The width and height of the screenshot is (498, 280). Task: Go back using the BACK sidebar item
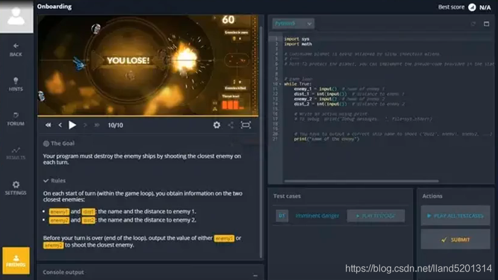click(x=16, y=50)
